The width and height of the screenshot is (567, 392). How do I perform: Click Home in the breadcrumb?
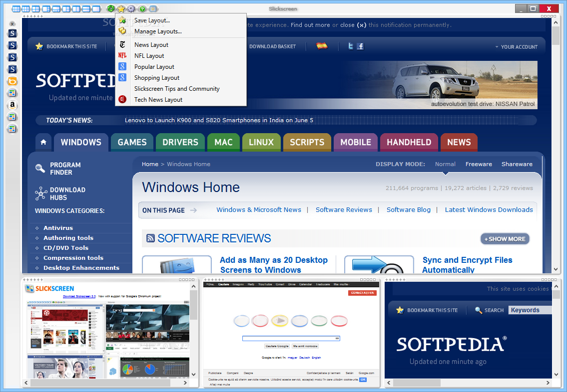tap(150, 164)
